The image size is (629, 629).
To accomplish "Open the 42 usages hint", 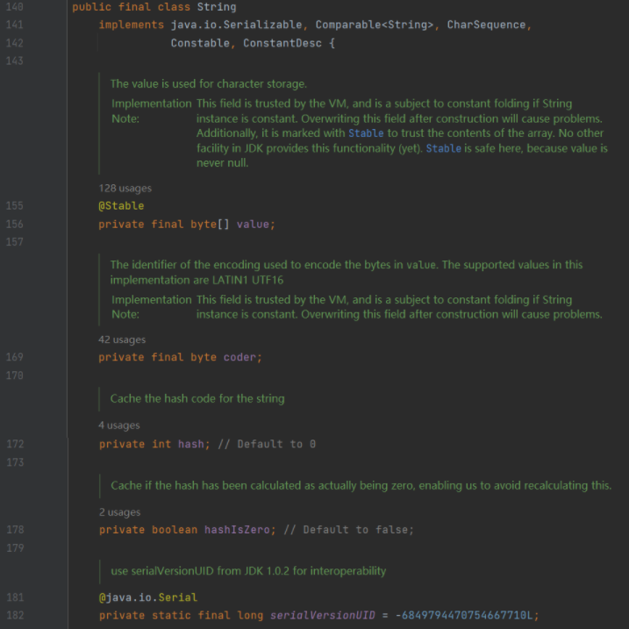I will click(x=122, y=340).
